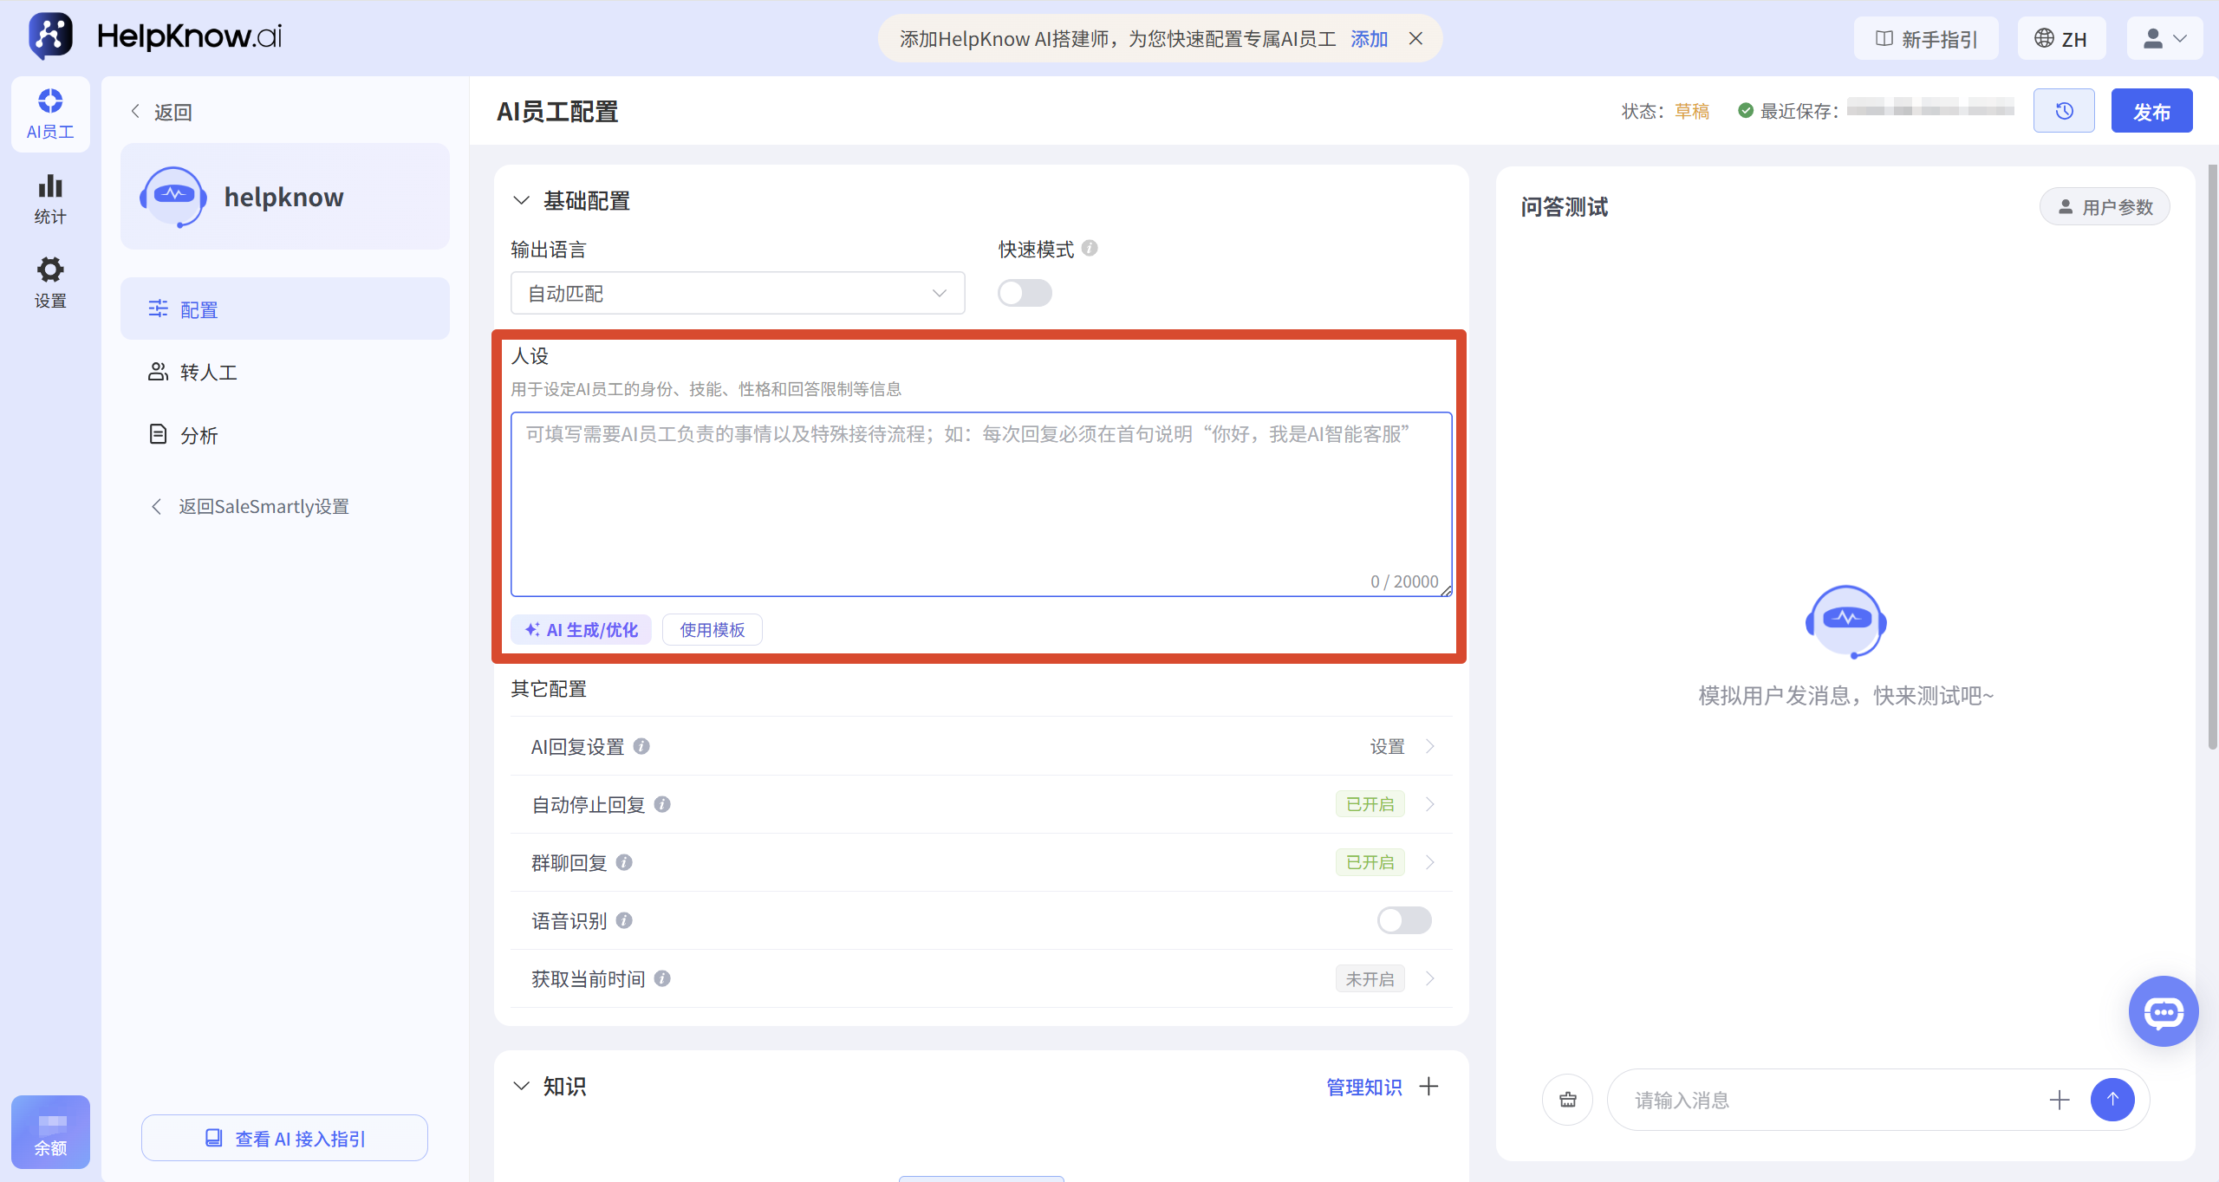Open the version history clock icon

pos(2064,111)
